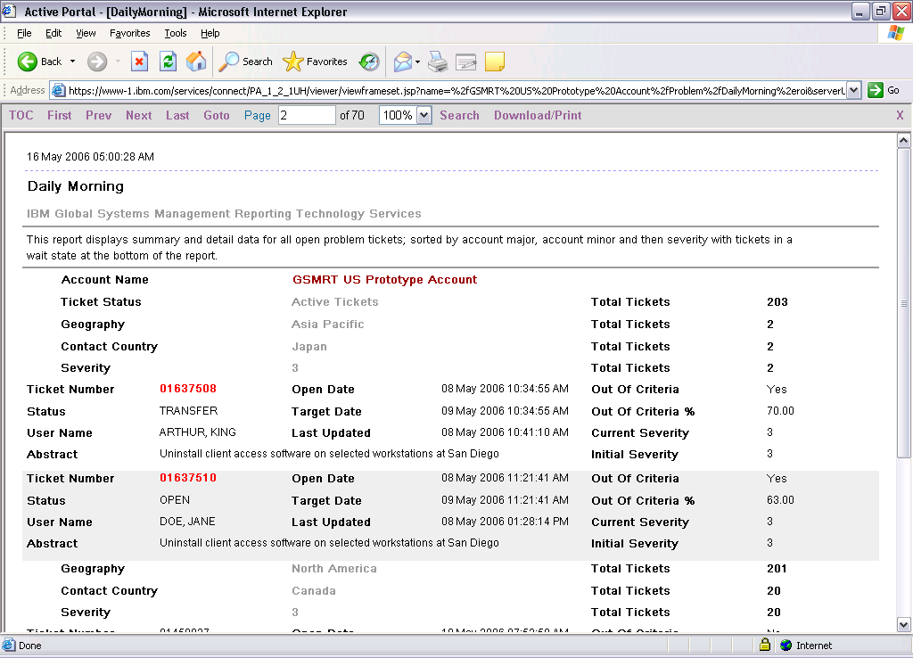This screenshot has height=658, width=913.
Task: Click the scrollbar down arrow
Action: point(903,625)
